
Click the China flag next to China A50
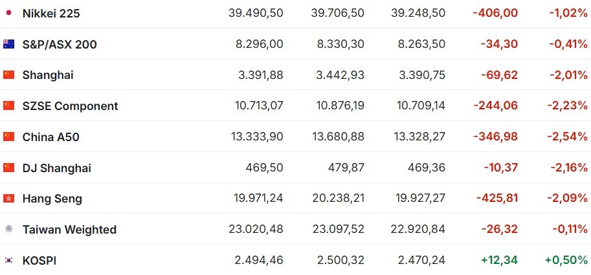tap(8, 137)
